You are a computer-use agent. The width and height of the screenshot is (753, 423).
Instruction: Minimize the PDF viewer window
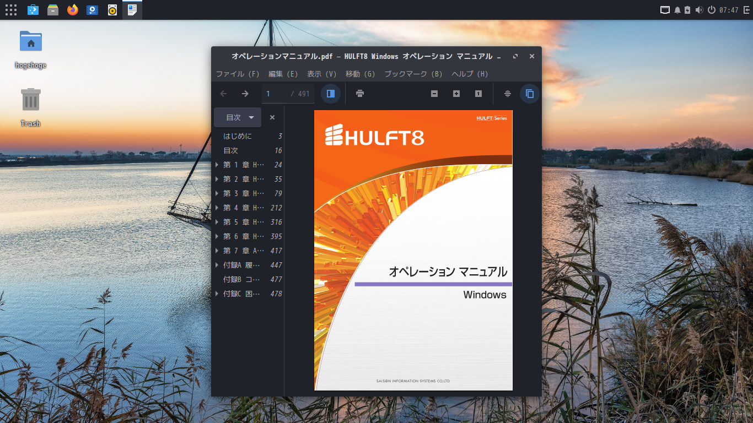[499, 56]
